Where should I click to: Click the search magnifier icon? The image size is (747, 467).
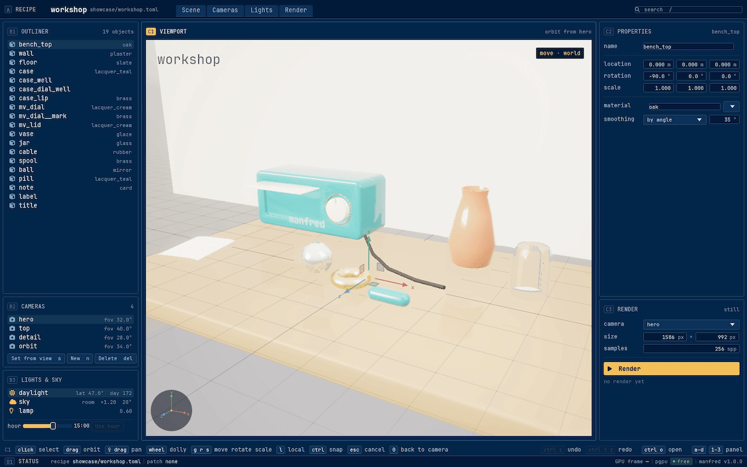tap(638, 10)
